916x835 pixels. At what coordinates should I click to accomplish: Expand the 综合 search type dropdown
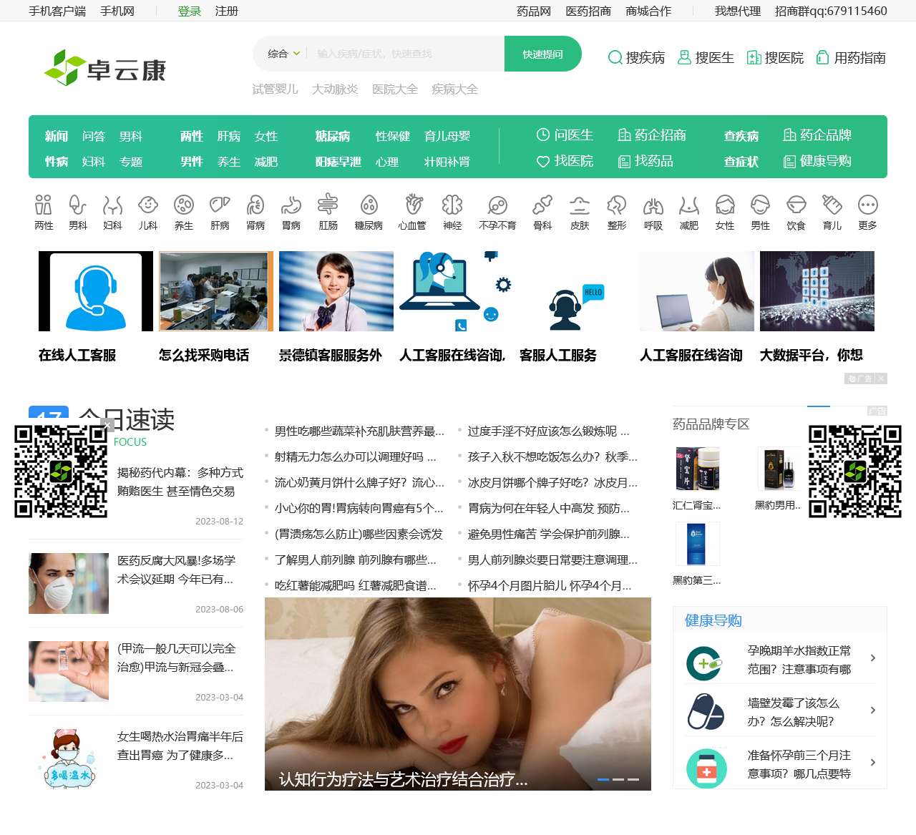[284, 54]
